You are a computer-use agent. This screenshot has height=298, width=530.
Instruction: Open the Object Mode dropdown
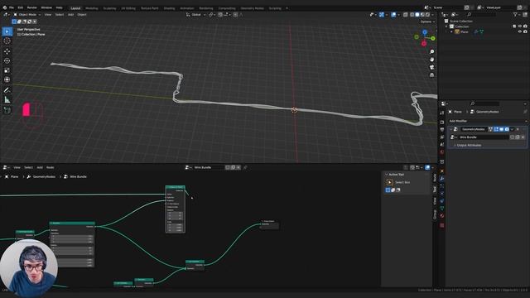[26, 15]
